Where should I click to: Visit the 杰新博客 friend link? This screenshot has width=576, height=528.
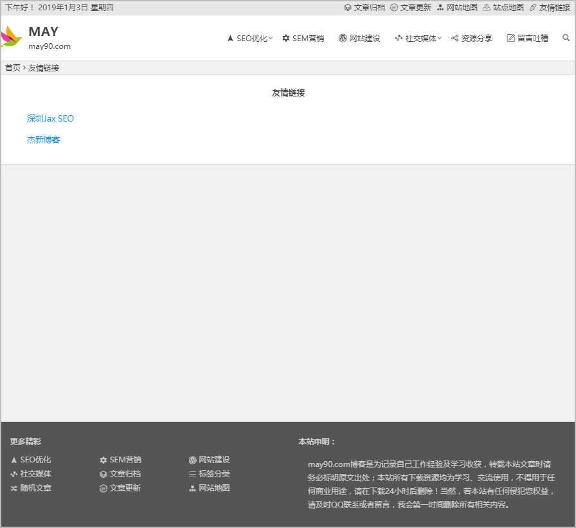click(x=42, y=140)
